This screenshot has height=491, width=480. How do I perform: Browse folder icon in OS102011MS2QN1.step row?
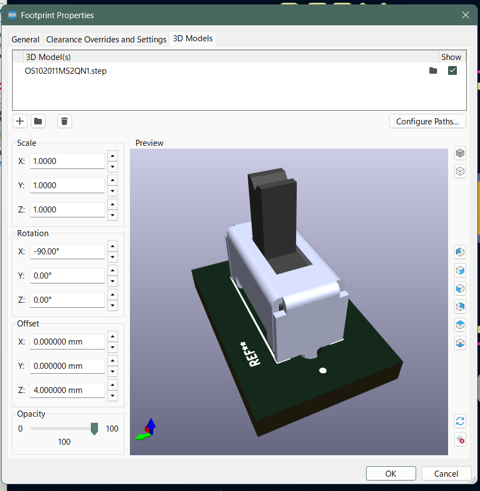pos(433,71)
